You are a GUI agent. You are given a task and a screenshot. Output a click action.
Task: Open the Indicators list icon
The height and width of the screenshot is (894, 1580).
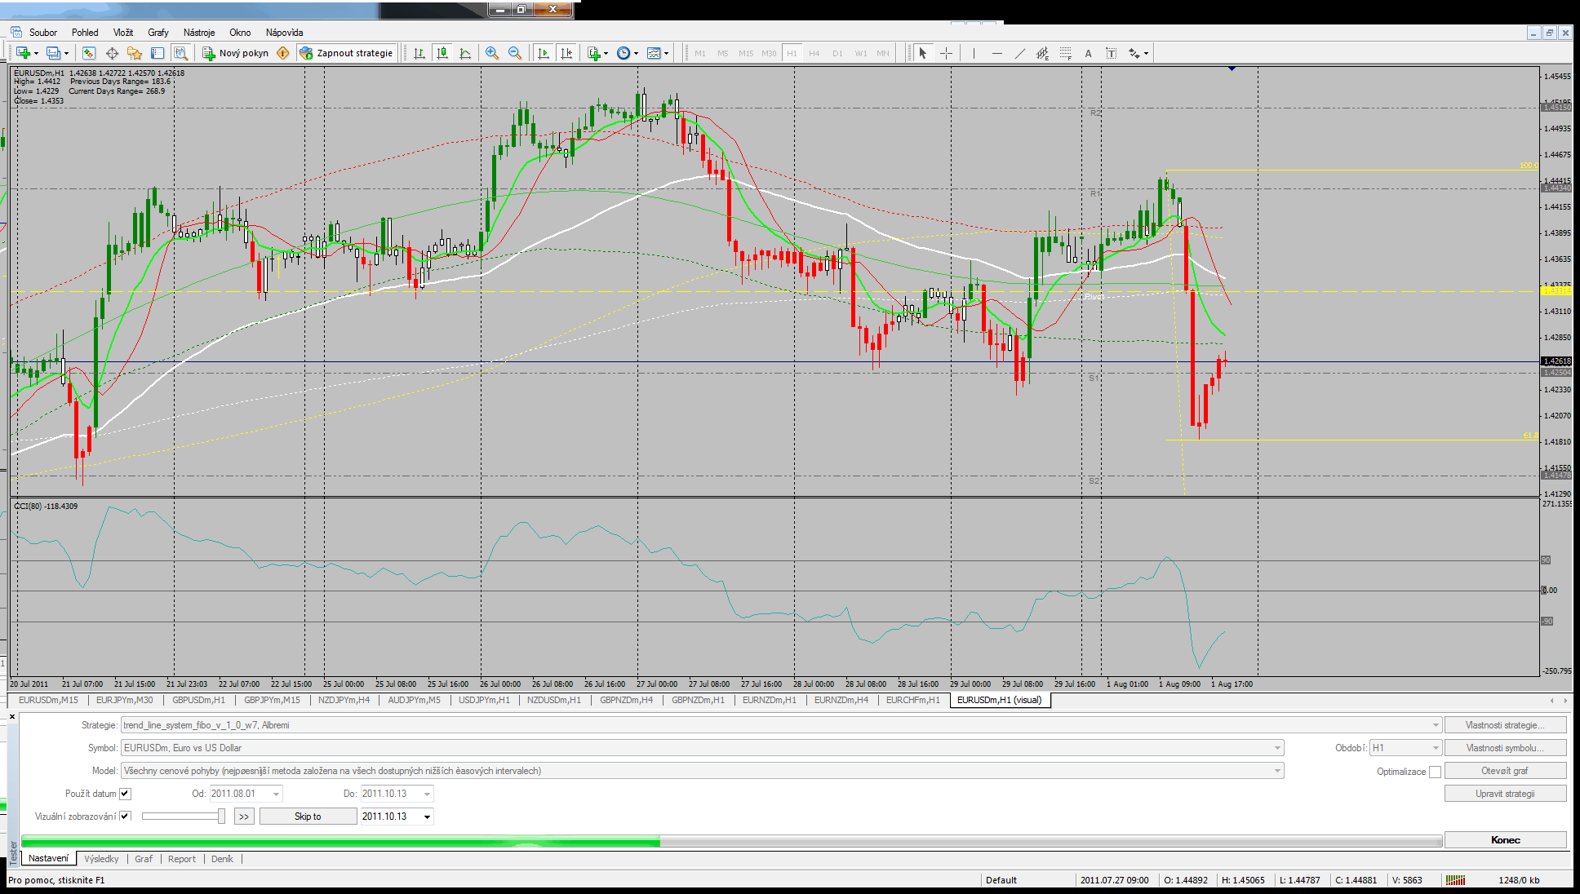pos(594,53)
